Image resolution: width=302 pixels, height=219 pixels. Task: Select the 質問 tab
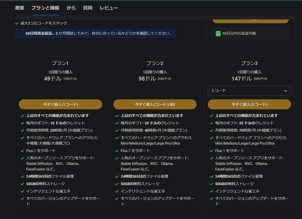point(88,8)
